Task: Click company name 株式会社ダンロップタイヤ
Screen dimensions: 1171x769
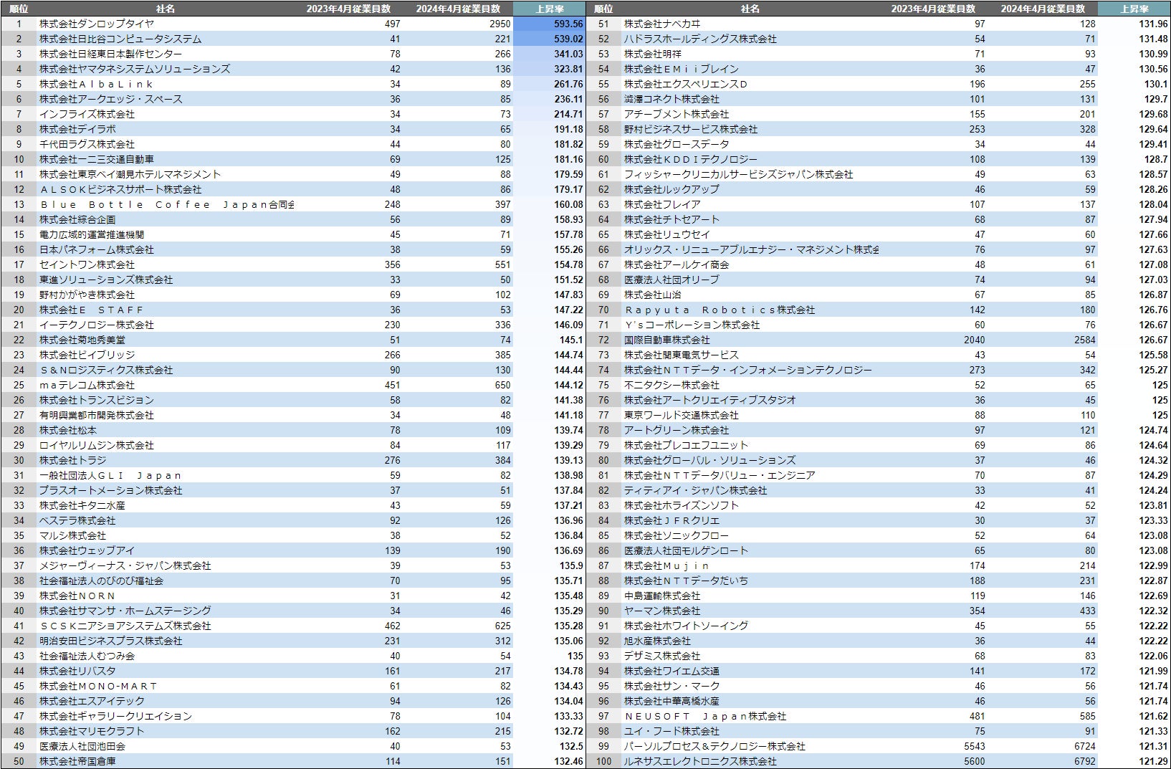Action: [97, 24]
